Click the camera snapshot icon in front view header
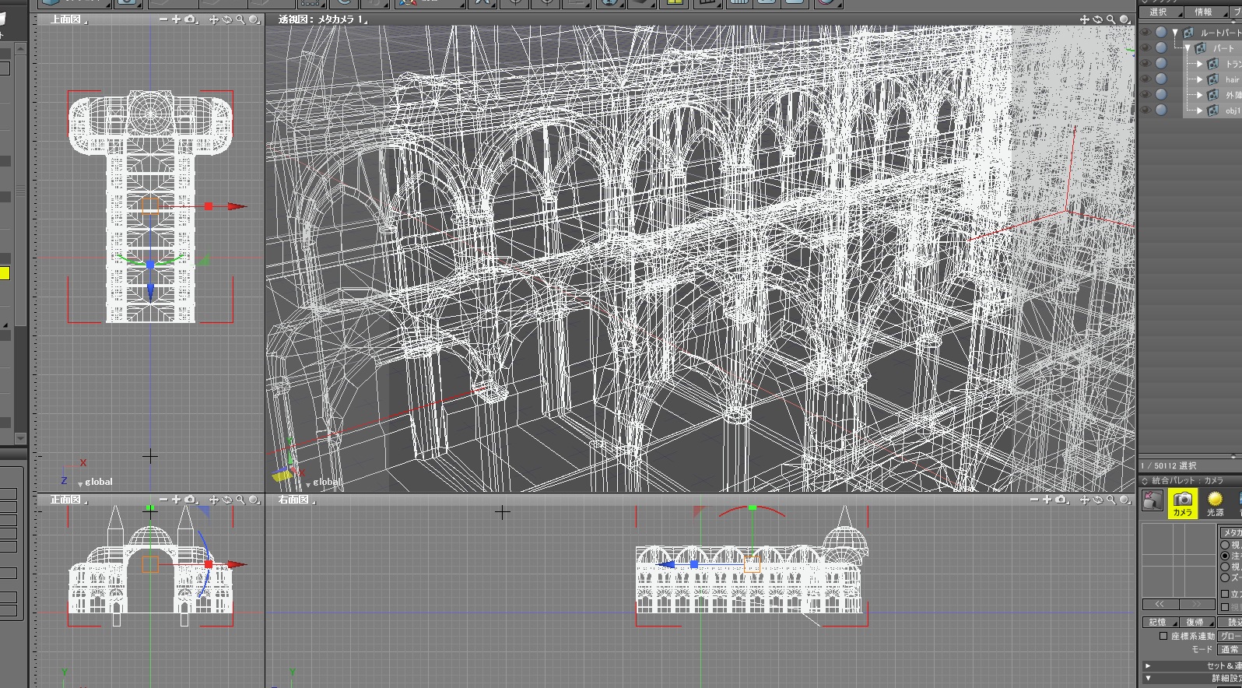Image resolution: width=1242 pixels, height=688 pixels. point(190,500)
